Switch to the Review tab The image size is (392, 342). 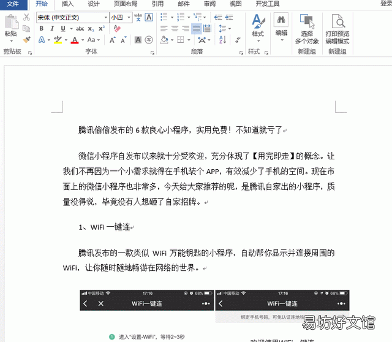[209, 4]
